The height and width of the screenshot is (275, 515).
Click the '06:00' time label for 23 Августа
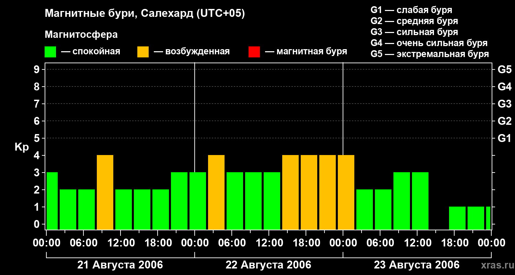point(380,243)
